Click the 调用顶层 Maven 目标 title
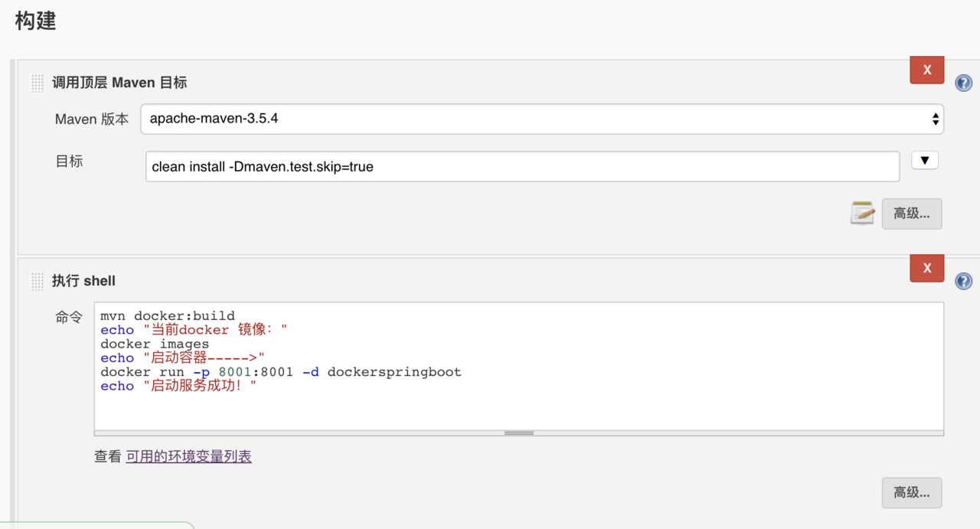This screenshot has width=980, height=529. (x=119, y=83)
